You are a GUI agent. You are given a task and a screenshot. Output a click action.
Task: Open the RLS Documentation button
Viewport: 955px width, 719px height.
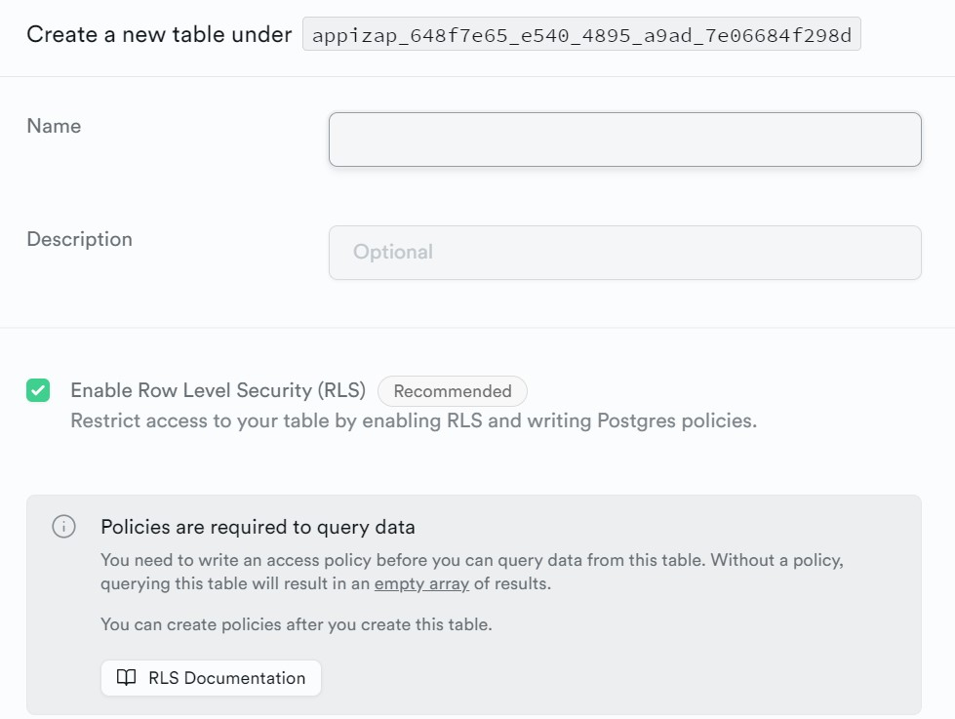[x=211, y=678]
